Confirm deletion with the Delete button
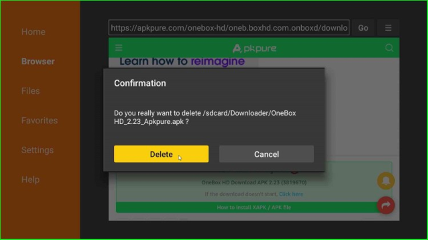The width and height of the screenshot is (428, 240). coord(161,154)
